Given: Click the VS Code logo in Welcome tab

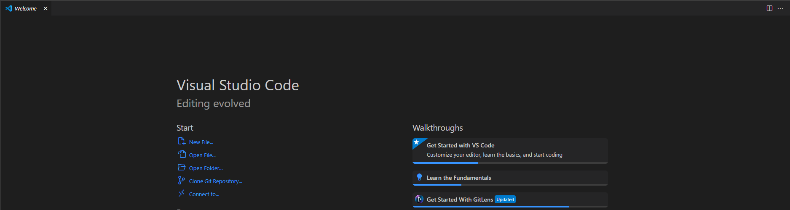Looking at the screenshot, I should [9, 8].
